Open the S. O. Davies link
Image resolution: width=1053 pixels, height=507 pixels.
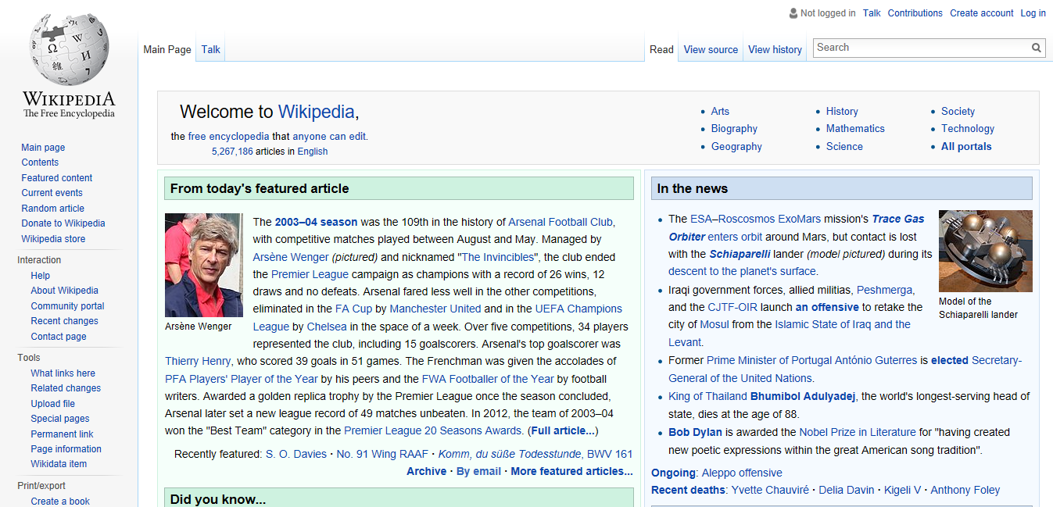(x=296, y=454)
